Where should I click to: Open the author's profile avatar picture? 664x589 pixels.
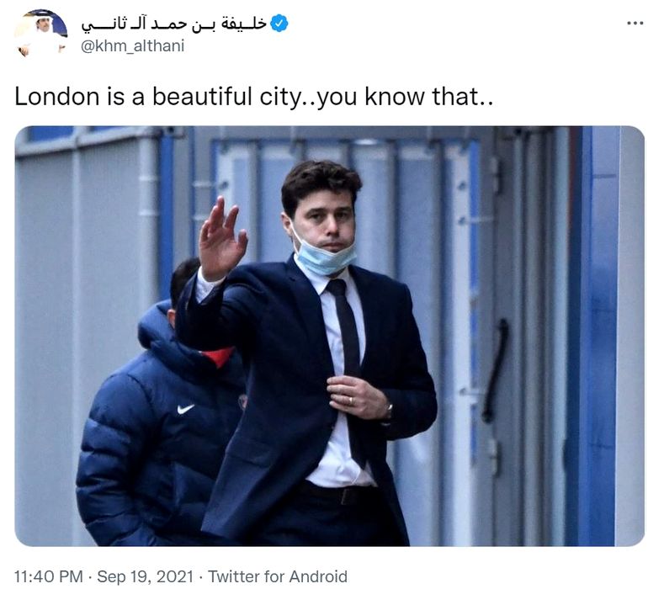[x=41, y=34]
